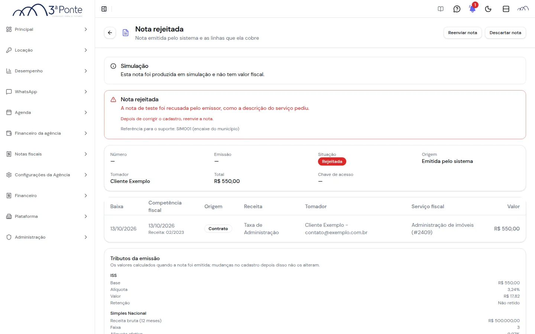Click the WhatsApp chat bubble icon
Viewport: 535px width, 334px height.
[9, 92]
